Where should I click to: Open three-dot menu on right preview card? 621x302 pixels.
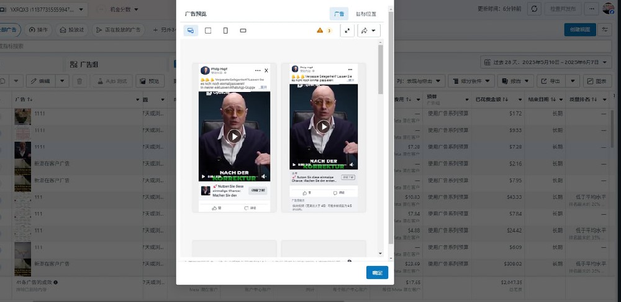350,70
